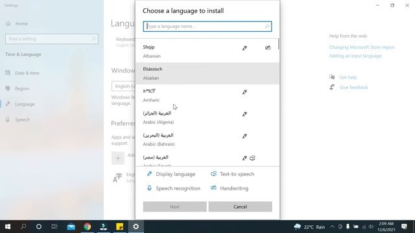
Task: Open the Windows Start menu
Action: (8, 227)
